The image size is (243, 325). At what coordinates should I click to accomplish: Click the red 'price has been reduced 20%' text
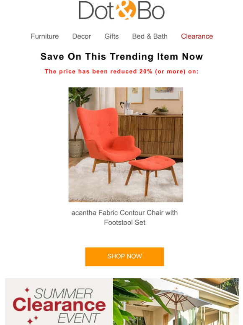[x=121, y=71]
